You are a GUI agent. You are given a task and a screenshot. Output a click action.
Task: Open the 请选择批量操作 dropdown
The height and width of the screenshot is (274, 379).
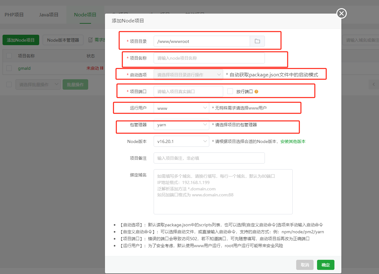38,85
